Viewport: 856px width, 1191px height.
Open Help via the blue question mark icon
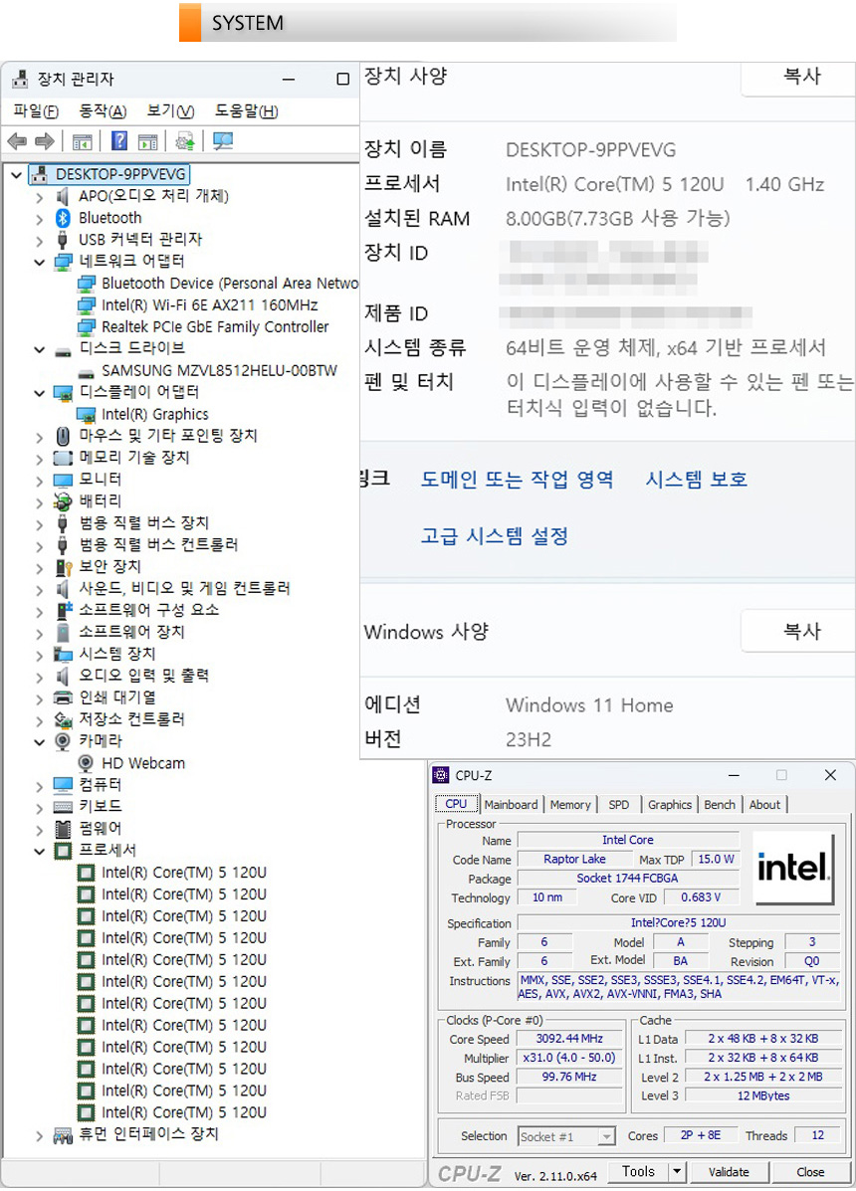[x=119, y=141]
